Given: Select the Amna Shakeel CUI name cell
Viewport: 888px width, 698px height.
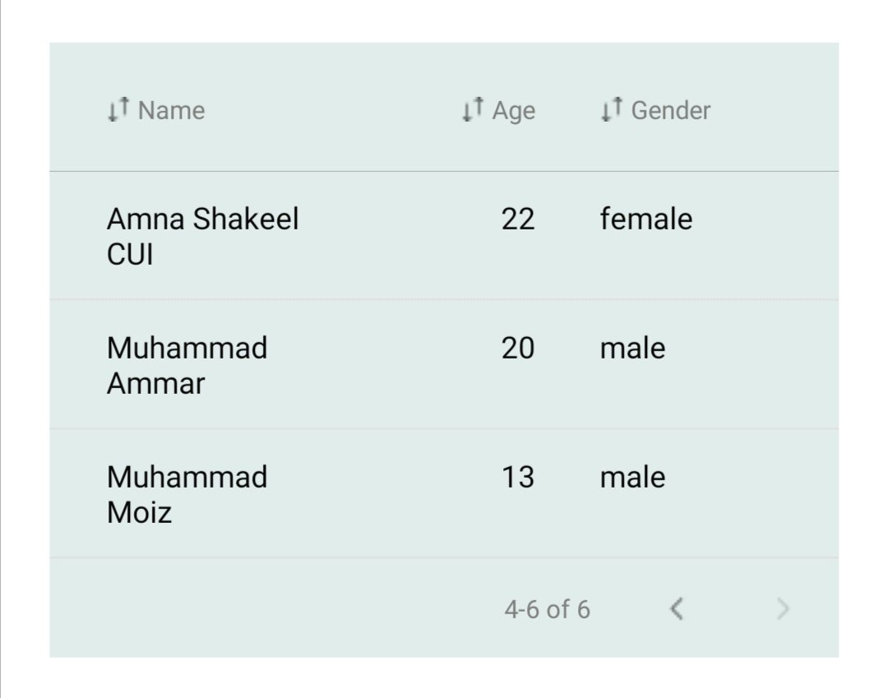Looking at the screenshot, I should click(202, 236).
